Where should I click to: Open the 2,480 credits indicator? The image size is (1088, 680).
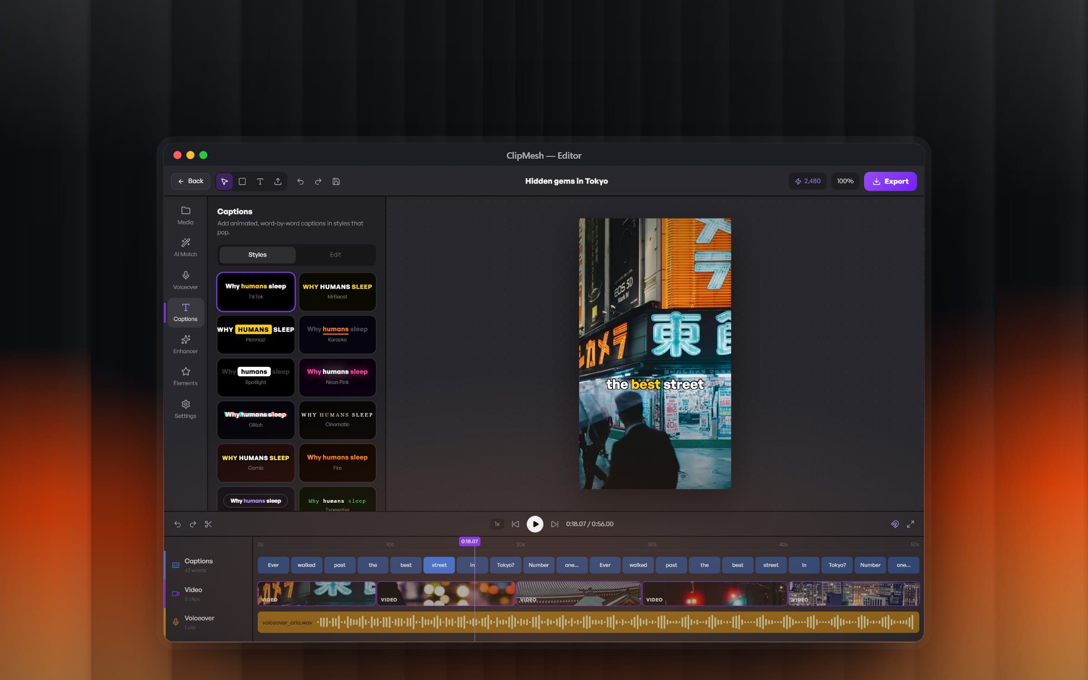(807, 181)
